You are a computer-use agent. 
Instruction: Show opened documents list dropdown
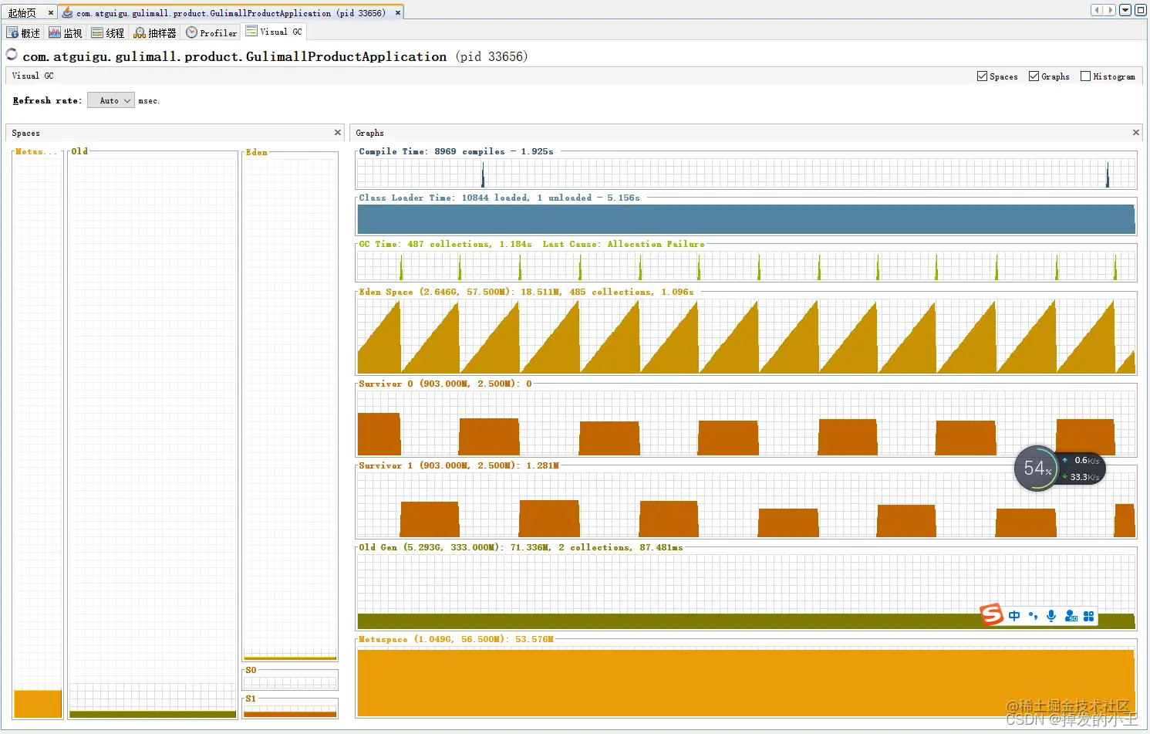[x=1125, y=10]
